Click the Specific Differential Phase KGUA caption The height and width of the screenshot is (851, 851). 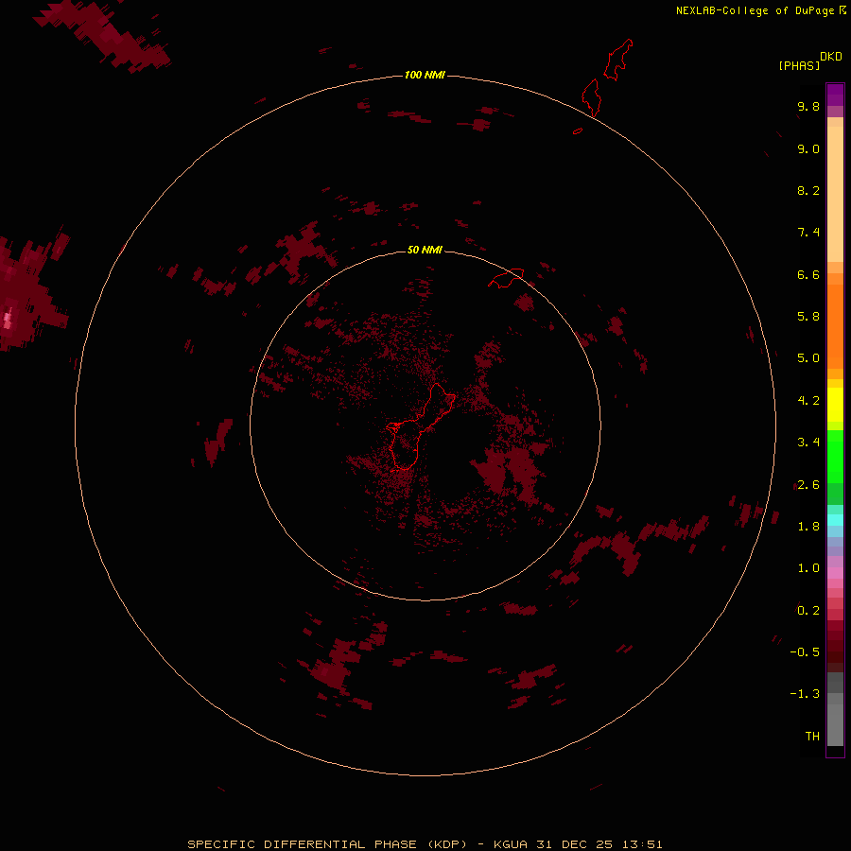425,844
